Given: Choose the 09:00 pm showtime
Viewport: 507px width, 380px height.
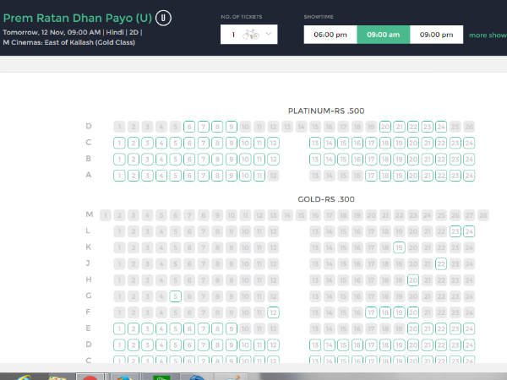Looking at the screenshot, I should coord(436,35).
